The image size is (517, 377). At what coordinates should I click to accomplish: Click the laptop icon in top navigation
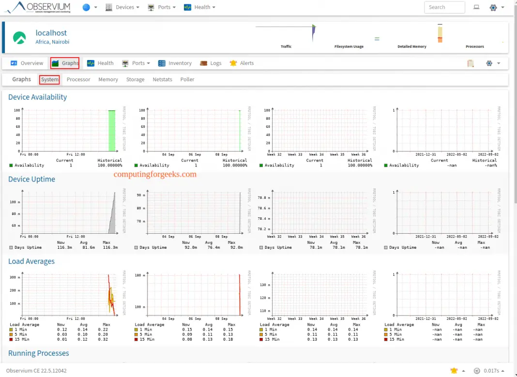[x=476, y=7]
